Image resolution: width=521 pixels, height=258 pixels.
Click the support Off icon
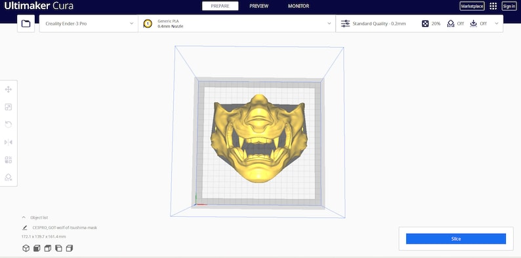point(451,24)
